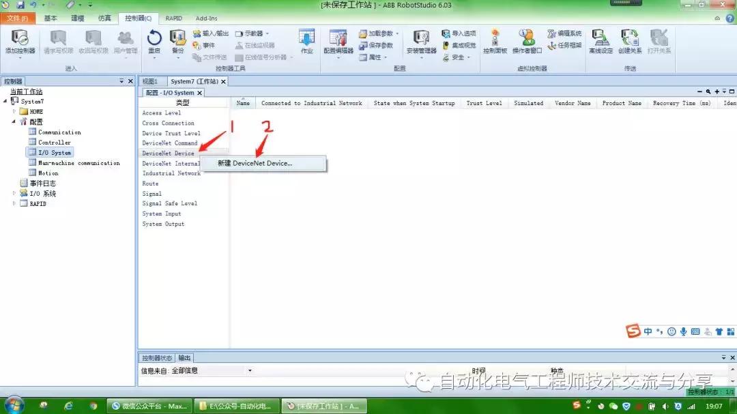Switch to the 基本 ribbon tab
737x414 pixels.
click(50, 18)
